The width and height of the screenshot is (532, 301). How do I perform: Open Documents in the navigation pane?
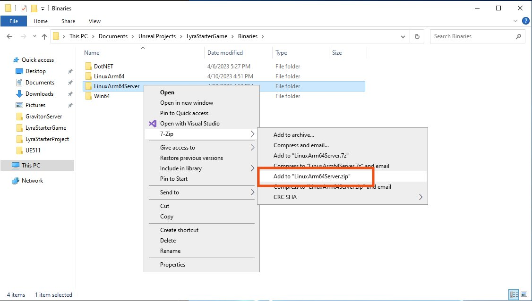click(x=40, y=83)
